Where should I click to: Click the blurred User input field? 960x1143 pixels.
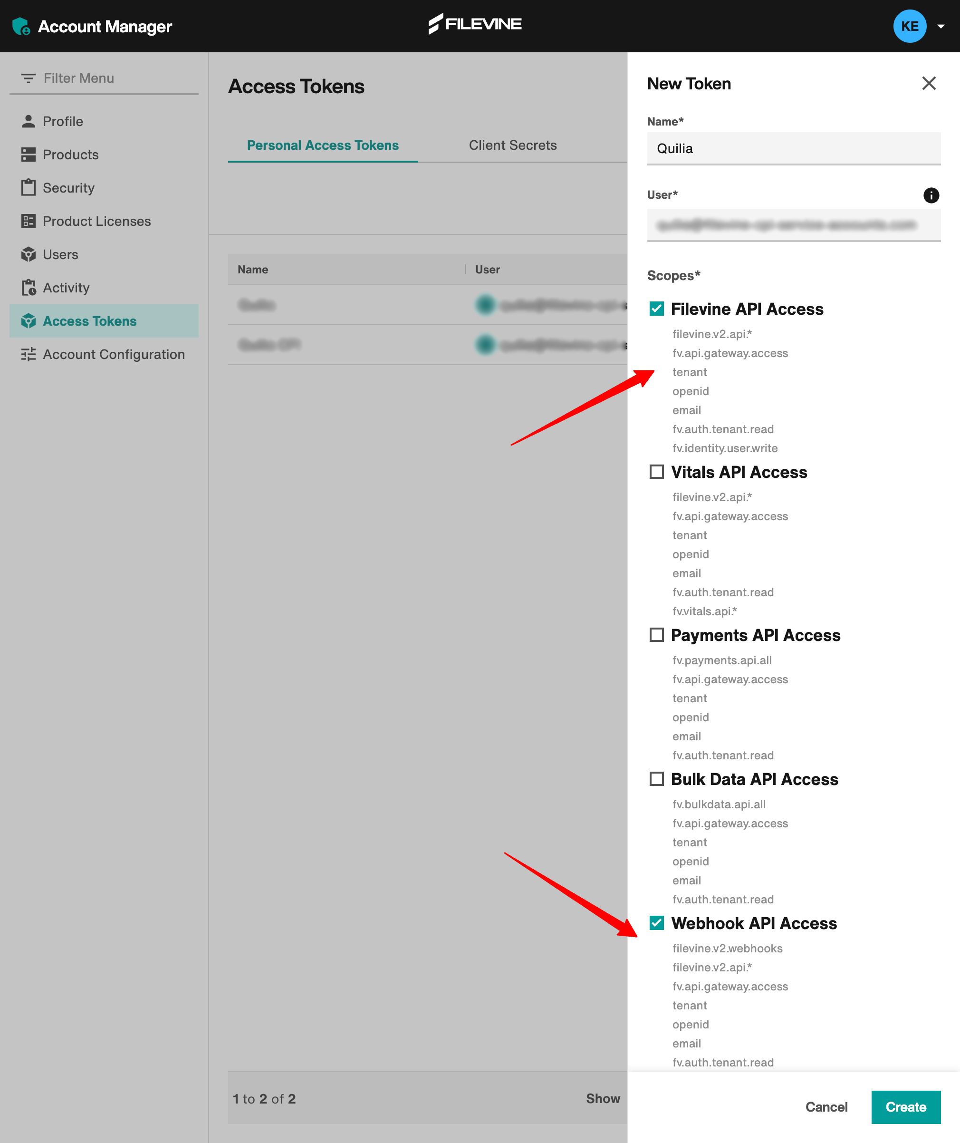[x=794, y=225]
